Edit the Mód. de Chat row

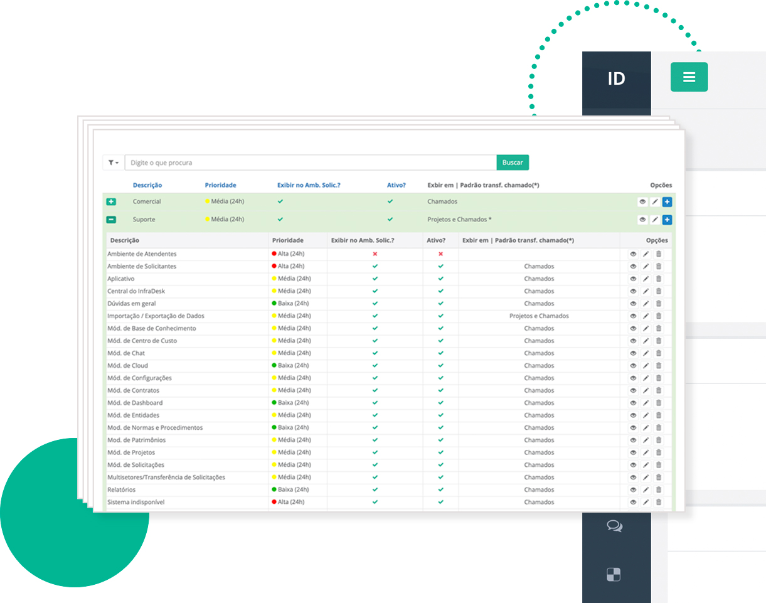tap(646, 353)
